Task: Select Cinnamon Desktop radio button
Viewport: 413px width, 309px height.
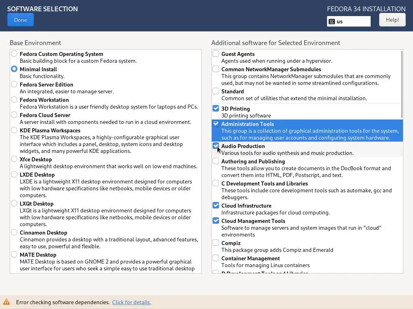Action: click(x=14, y=232)
